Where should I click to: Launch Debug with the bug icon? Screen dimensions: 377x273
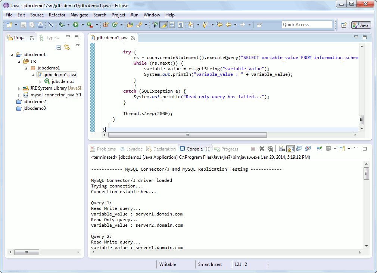tap(62, 25)
